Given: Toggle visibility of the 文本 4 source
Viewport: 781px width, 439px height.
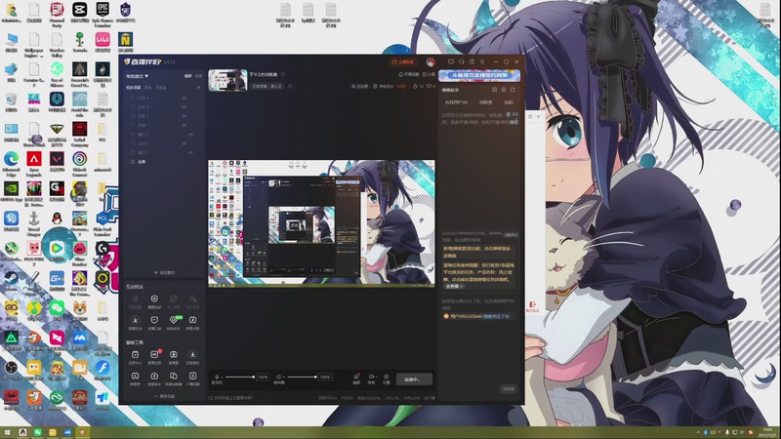Looking at the screenshot, I should point(185,99).
